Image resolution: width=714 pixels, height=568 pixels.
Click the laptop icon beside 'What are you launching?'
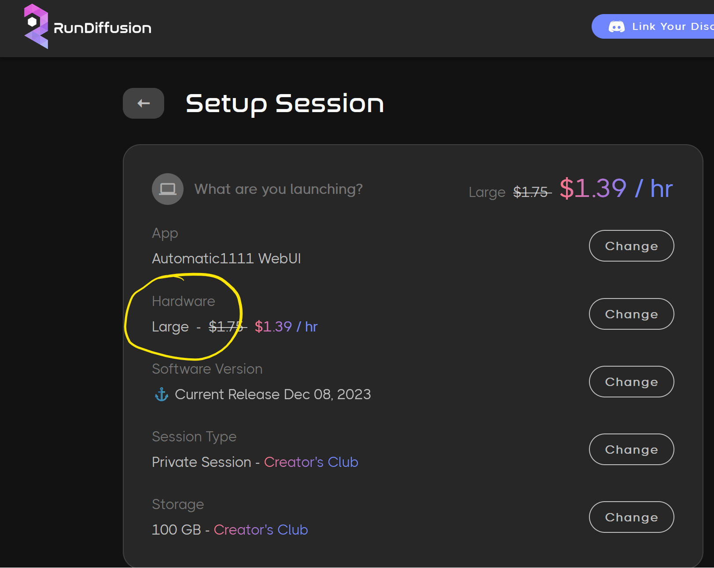[x=168, y=189]
